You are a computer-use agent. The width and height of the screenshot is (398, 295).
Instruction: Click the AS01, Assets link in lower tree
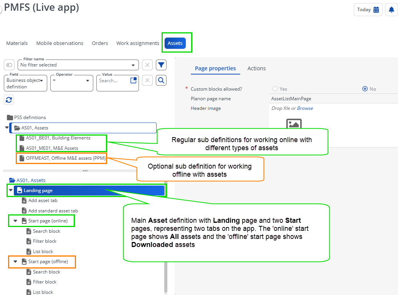click(31, 180)
